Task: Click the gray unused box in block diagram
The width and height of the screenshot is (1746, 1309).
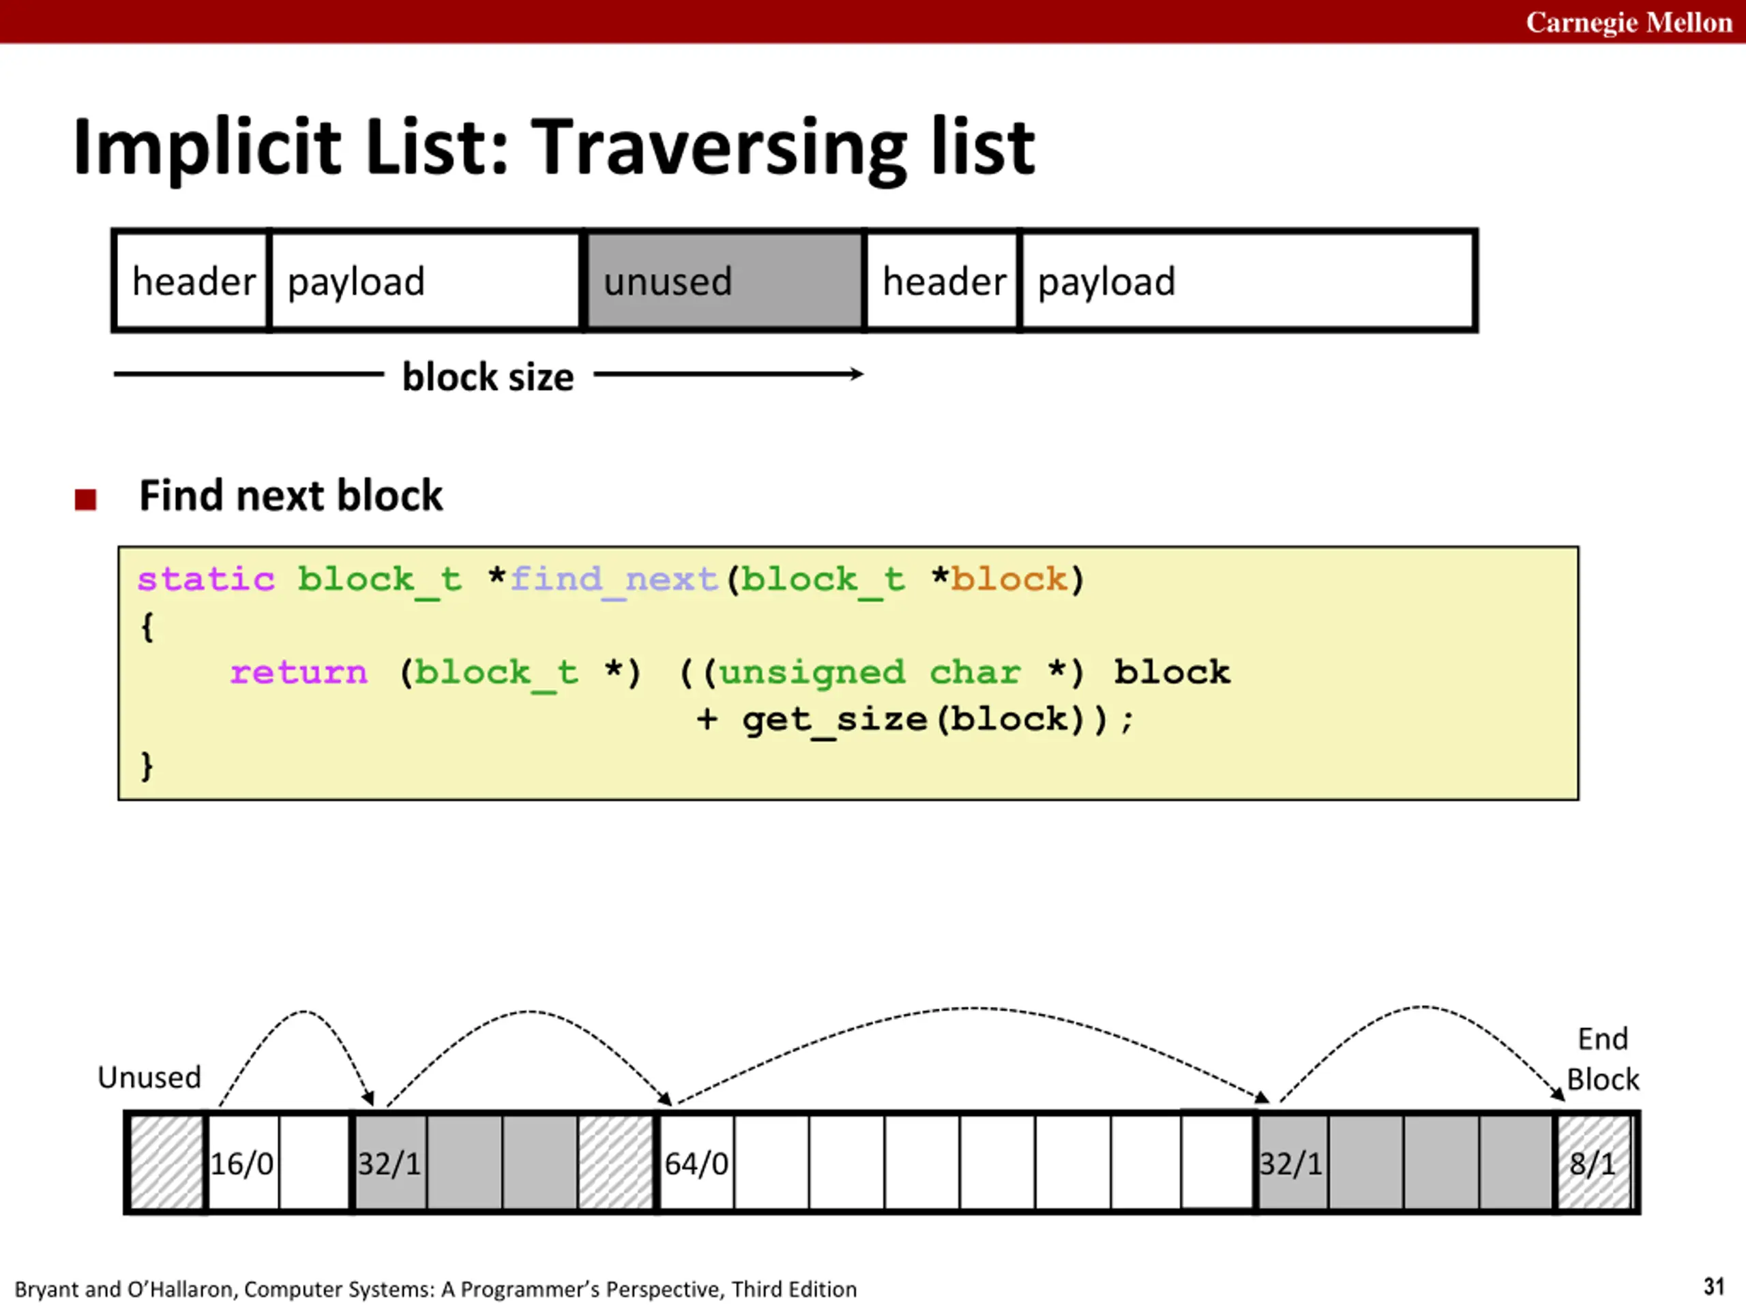Action: (724, 281)
